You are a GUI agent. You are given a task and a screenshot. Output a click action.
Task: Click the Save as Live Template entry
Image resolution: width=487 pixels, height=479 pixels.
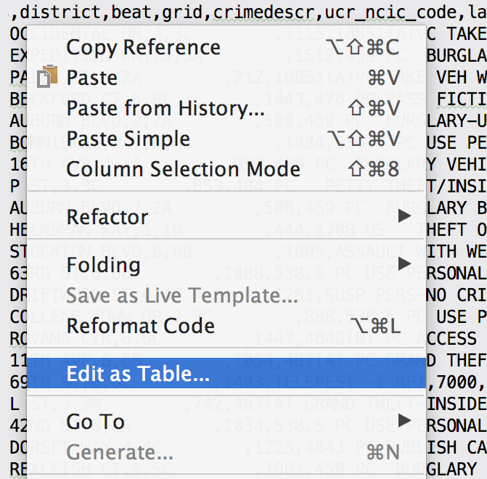[x=181, y=295]
